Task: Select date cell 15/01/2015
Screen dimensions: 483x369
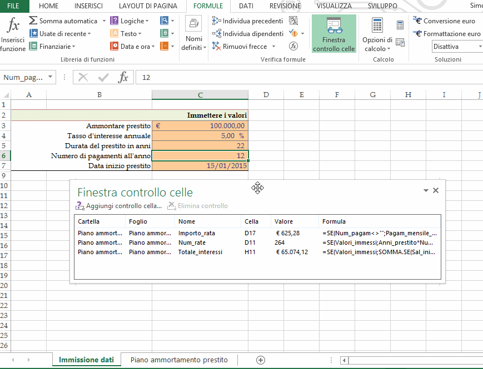Action: [x=200, y=166]
